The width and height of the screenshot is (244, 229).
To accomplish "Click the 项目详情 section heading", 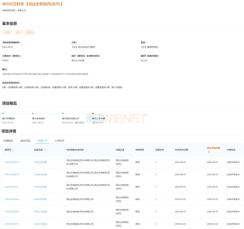I will (9, 131).
